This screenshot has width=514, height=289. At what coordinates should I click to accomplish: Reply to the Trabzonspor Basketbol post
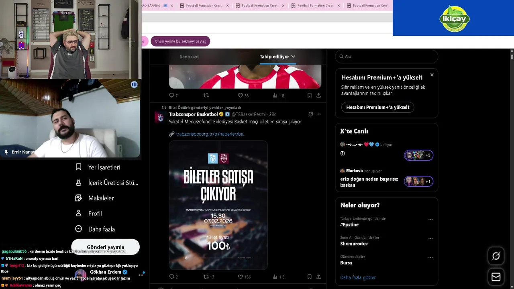pyautogui.click(x=171, y=277)
